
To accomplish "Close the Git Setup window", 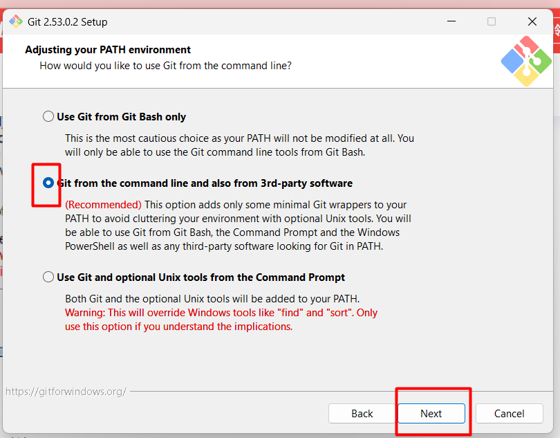I will click(532, 21).
